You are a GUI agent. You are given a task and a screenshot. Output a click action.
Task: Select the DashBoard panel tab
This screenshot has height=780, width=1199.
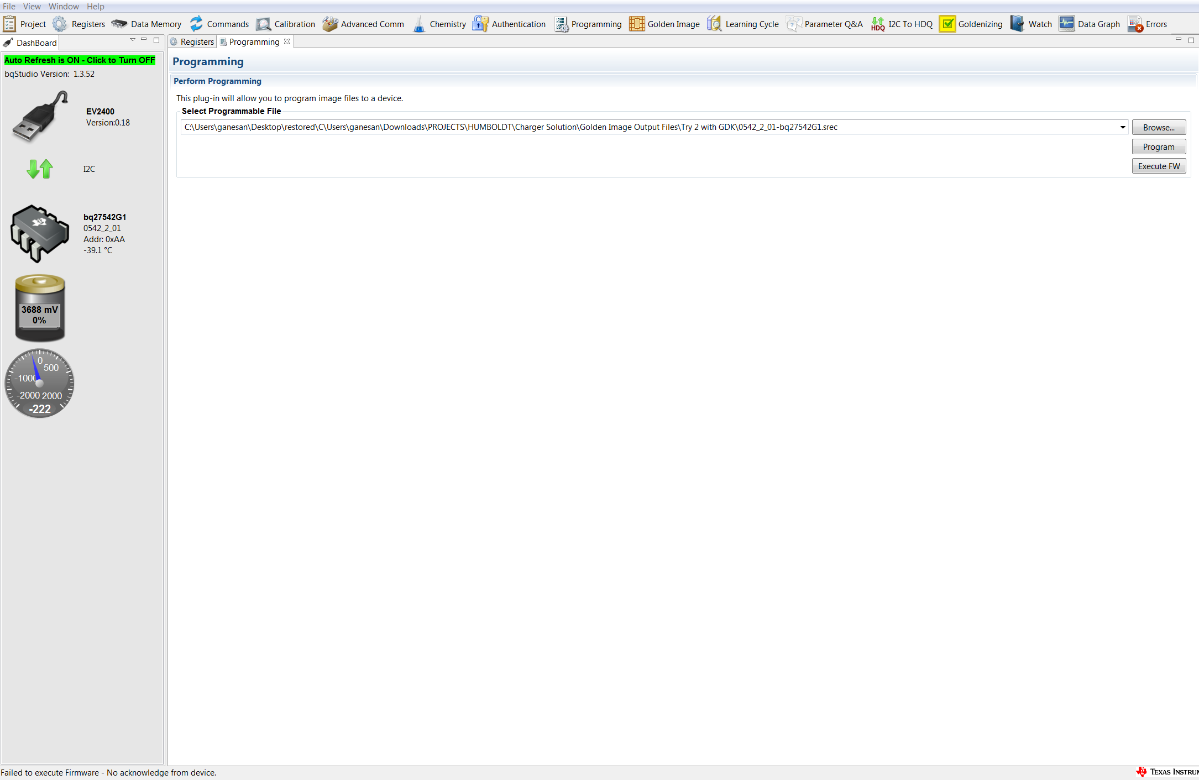point(30,43)
